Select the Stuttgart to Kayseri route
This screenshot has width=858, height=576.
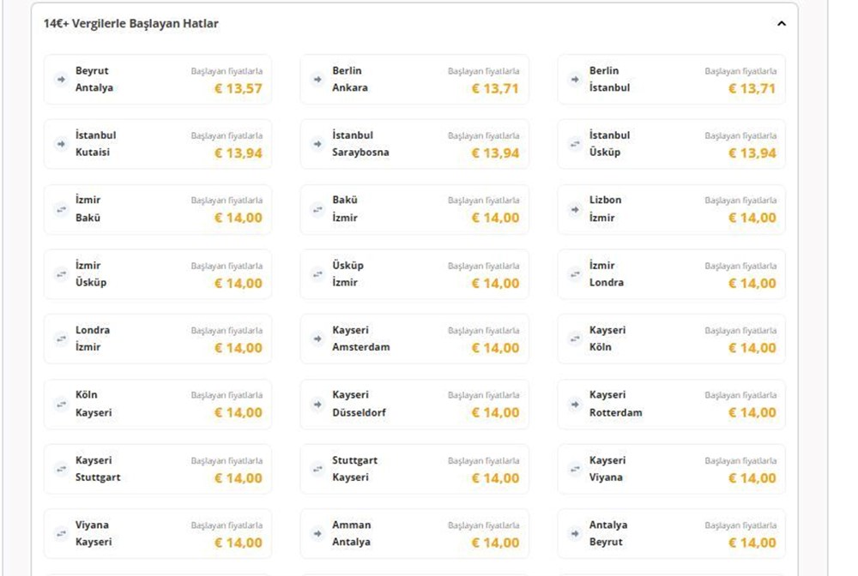tap(414, 469)
